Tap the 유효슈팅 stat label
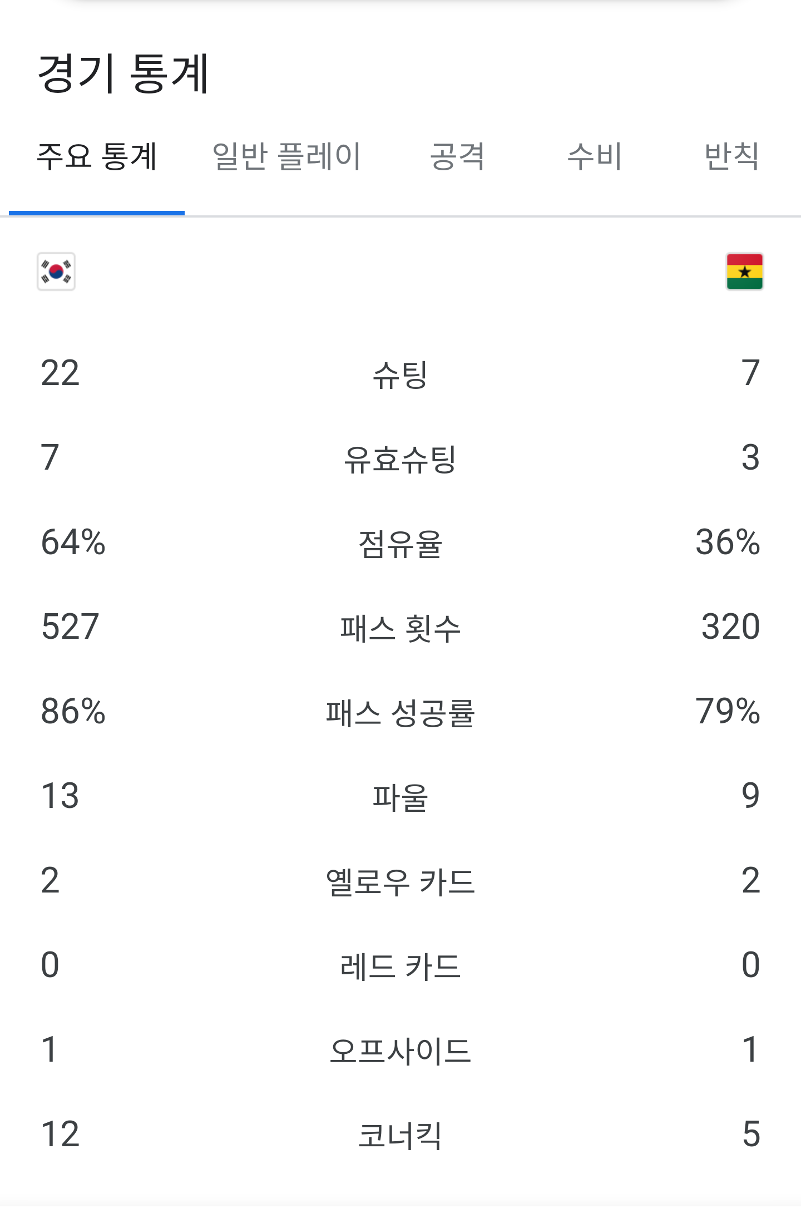Viewport: 801px width, 1208px height. coord(400,459)
